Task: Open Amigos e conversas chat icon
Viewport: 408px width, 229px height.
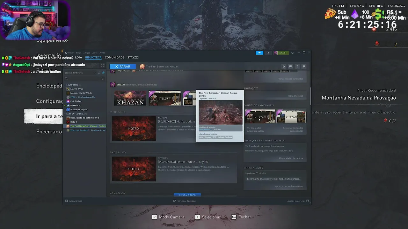Action: 308,201
